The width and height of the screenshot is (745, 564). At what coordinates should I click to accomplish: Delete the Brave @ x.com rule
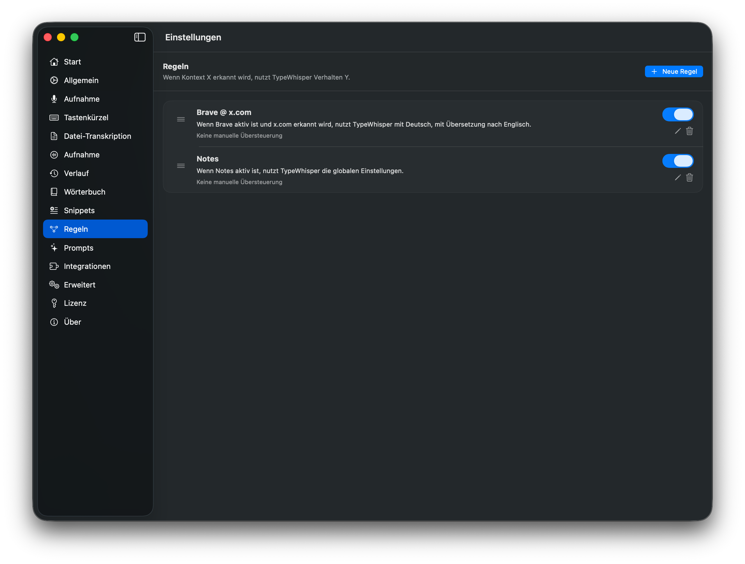click(689, 131)
